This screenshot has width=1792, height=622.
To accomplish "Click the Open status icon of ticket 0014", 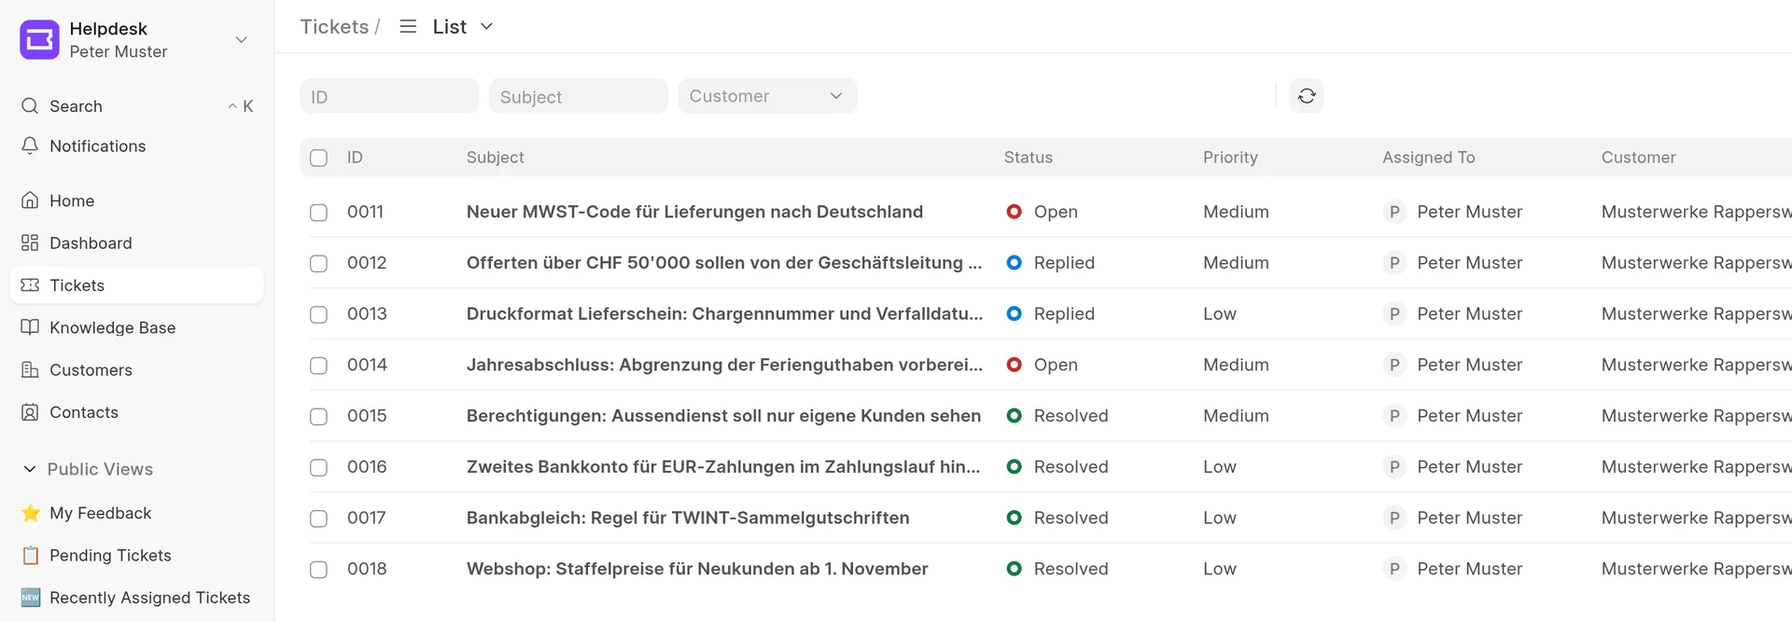I will 1014,365.
